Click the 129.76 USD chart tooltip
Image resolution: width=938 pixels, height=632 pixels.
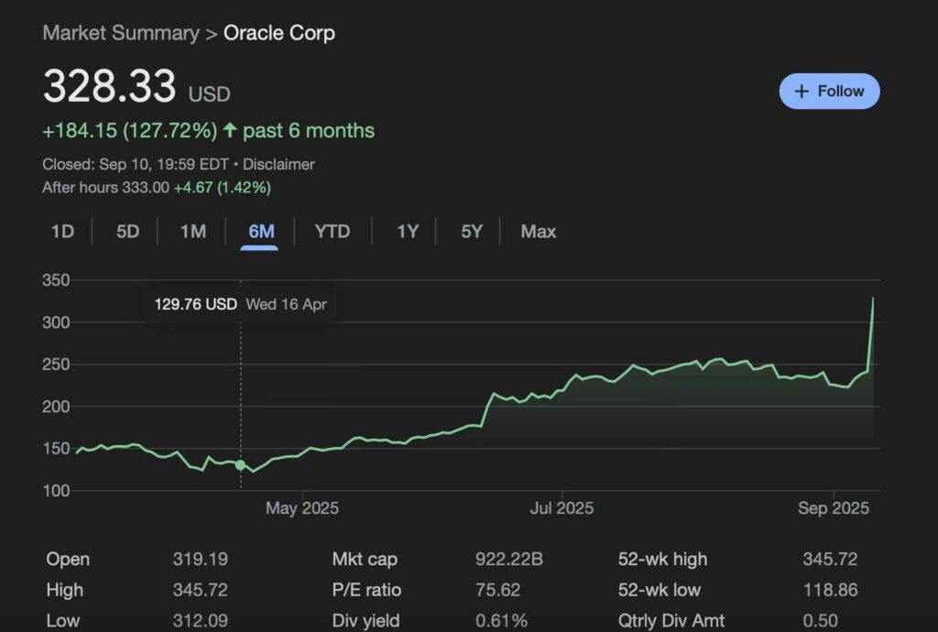241,304
